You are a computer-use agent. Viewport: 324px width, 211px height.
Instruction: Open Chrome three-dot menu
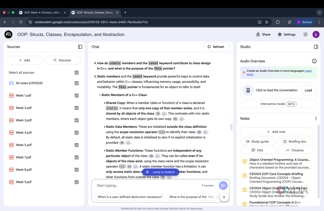[x=319, y=22]
